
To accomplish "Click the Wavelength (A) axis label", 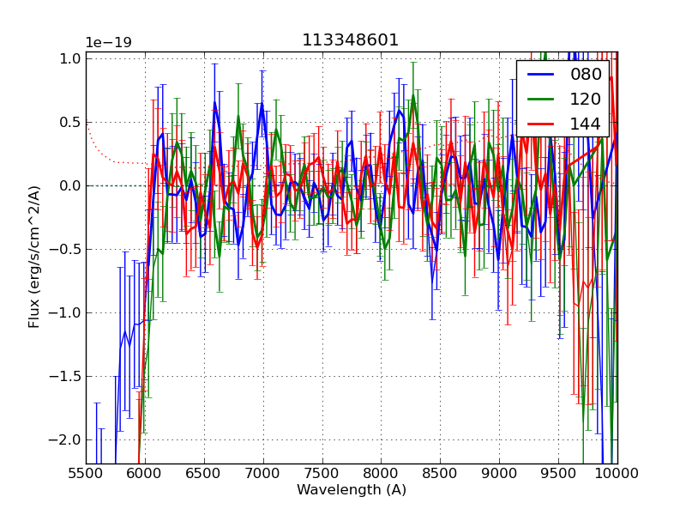I will [352, 490].
